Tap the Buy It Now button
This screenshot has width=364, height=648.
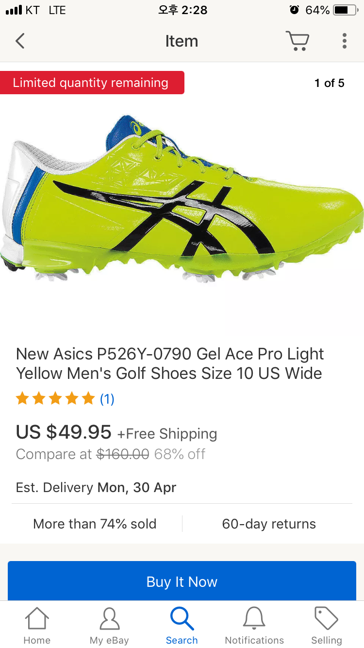coord(182,581)
